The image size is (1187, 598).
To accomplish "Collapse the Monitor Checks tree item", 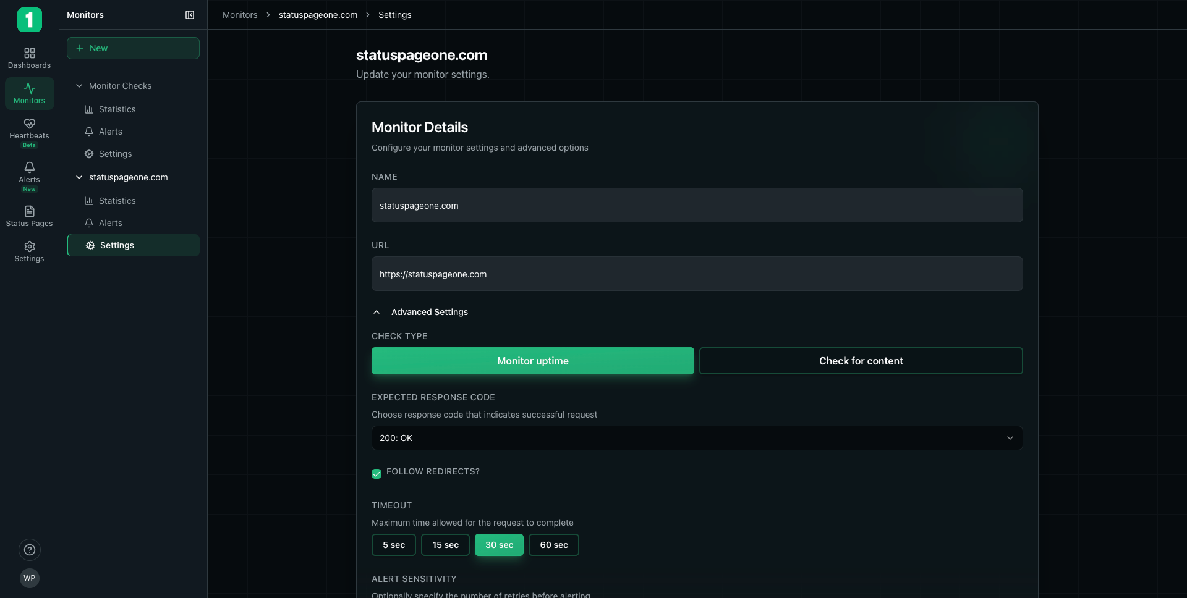I will 79,86.
